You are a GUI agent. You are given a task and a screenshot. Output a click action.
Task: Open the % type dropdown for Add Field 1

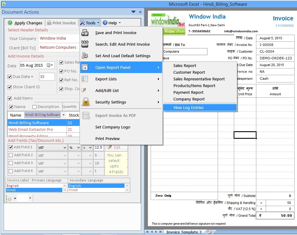pos(78,148)
